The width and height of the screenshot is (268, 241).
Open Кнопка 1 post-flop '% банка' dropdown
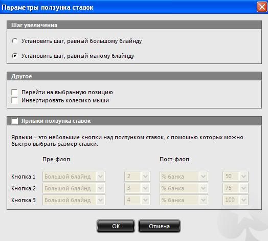point(184,177)
